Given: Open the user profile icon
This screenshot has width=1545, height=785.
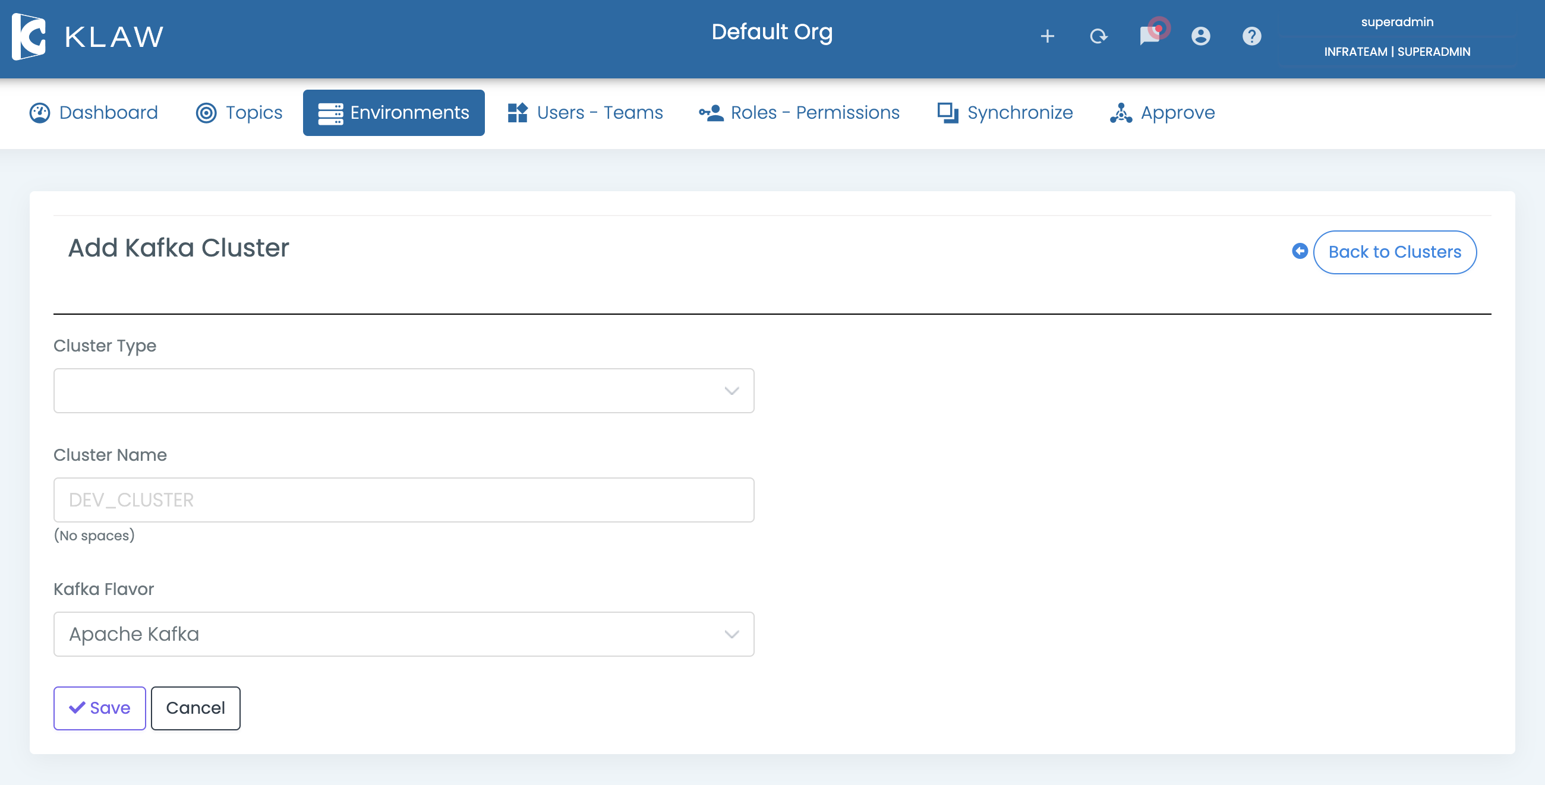Looking at the screenshot, I should pos(1201,37).
